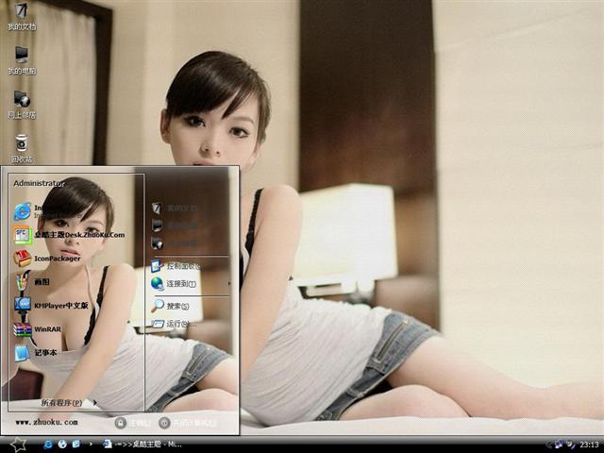604x453 pixels.
Task: Open 网上邻居 icon on the desktop
Action: (22, 104)
